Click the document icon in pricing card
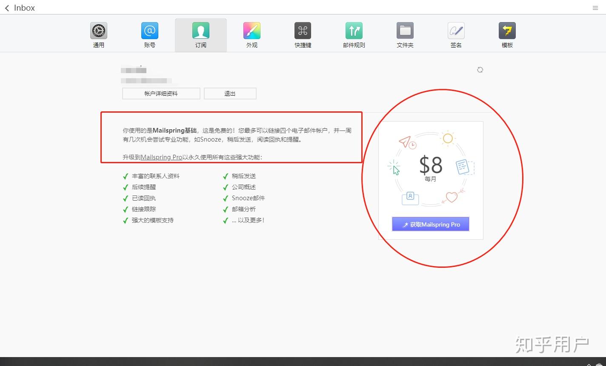This screenshot has width=606, height=366. [464, 167]
